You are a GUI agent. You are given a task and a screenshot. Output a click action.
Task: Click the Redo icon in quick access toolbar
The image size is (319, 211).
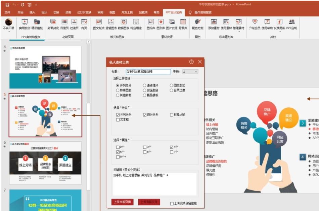point(22,4)
